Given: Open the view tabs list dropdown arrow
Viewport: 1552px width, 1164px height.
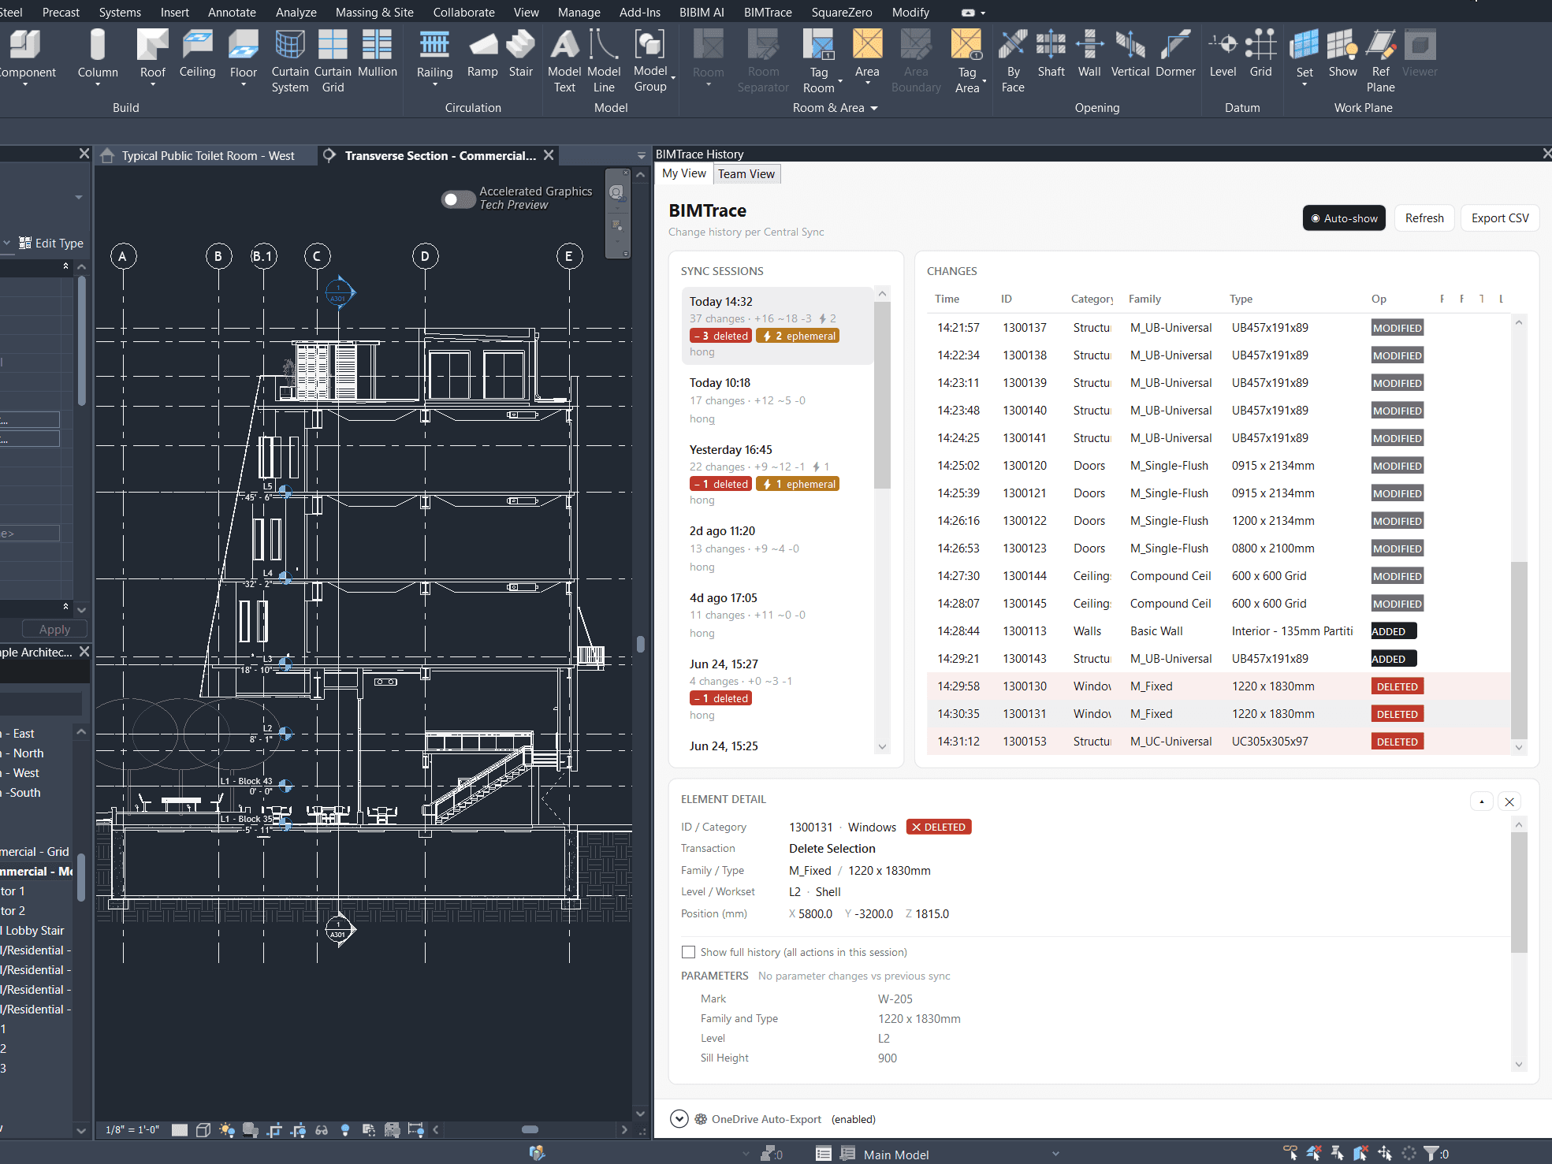Looking at the screenshot, I should 642,156.
